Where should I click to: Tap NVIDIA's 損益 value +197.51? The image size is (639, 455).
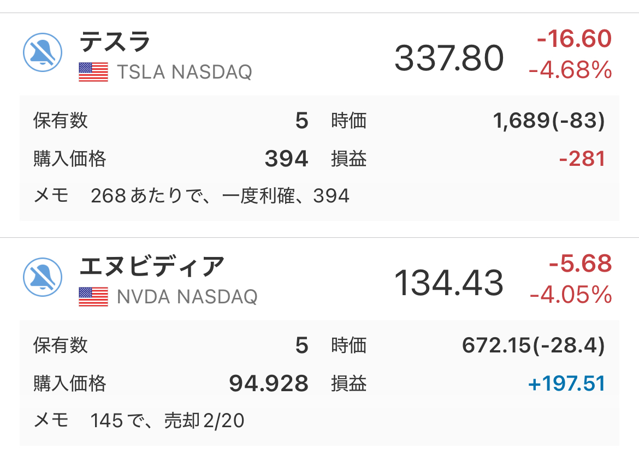[566, 384]
